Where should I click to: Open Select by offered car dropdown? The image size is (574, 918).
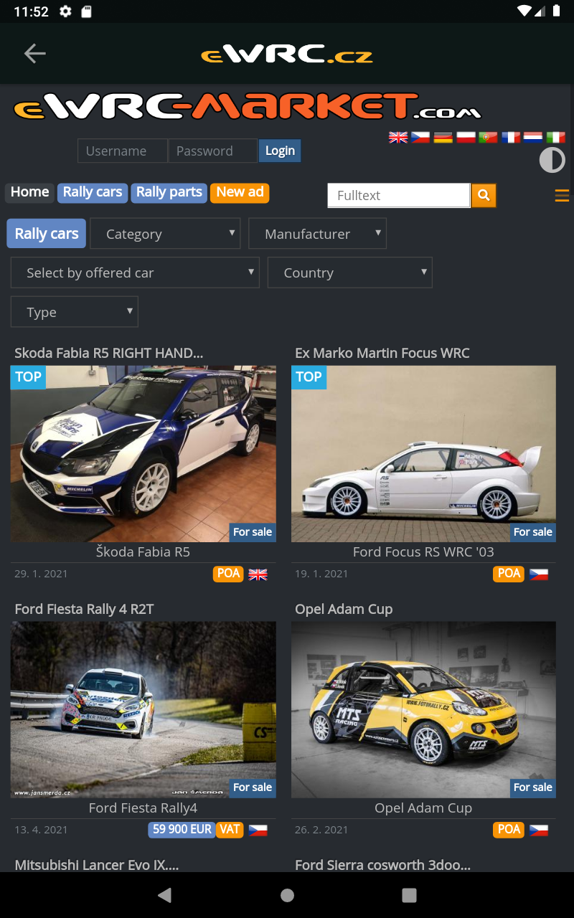pos(135,273)
